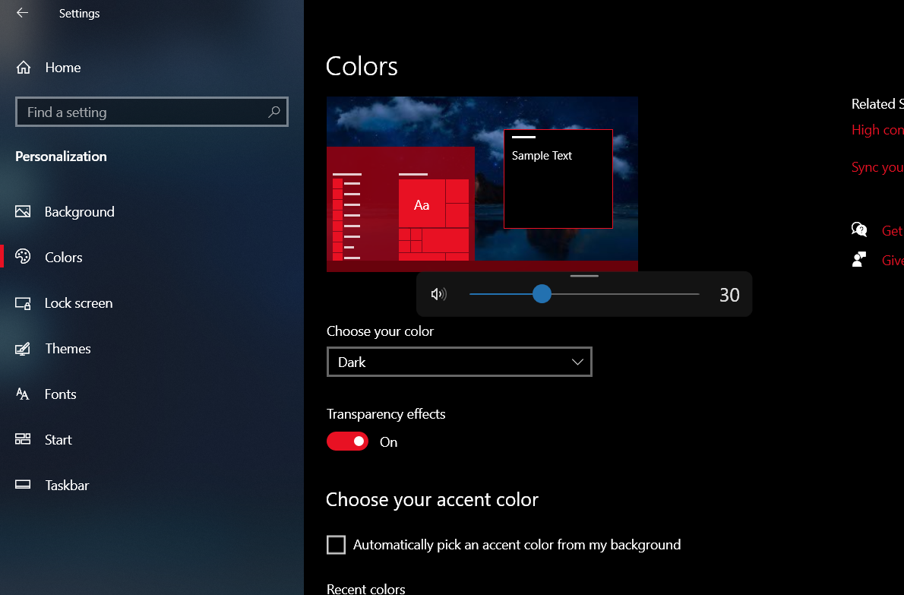Click the Background picture icon
The width and height of the screenshot is (904, 595).
coord(23,211)
